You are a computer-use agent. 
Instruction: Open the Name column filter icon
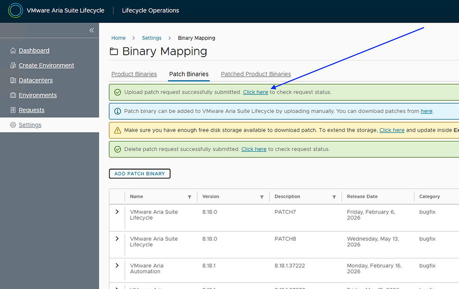pos(189,197)
